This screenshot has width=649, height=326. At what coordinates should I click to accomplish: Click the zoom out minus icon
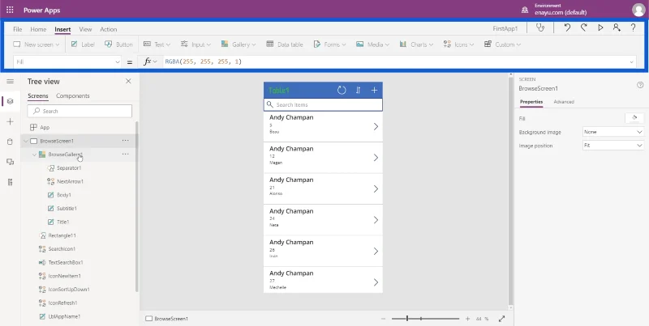pos(383,319)
